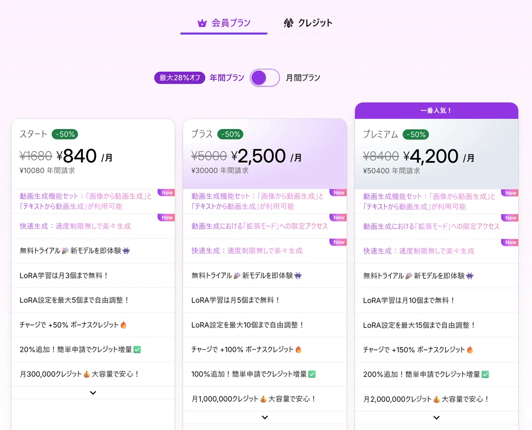Click the プレミアム plan title

tap(381, 134)
